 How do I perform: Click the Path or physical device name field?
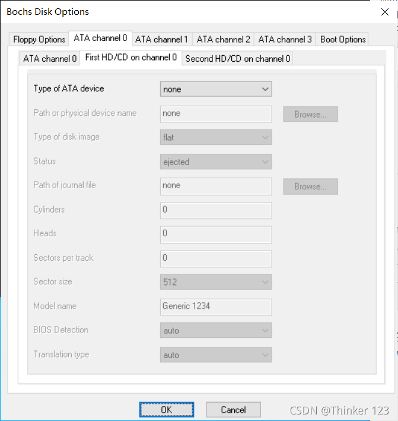[x=216, y=113]
